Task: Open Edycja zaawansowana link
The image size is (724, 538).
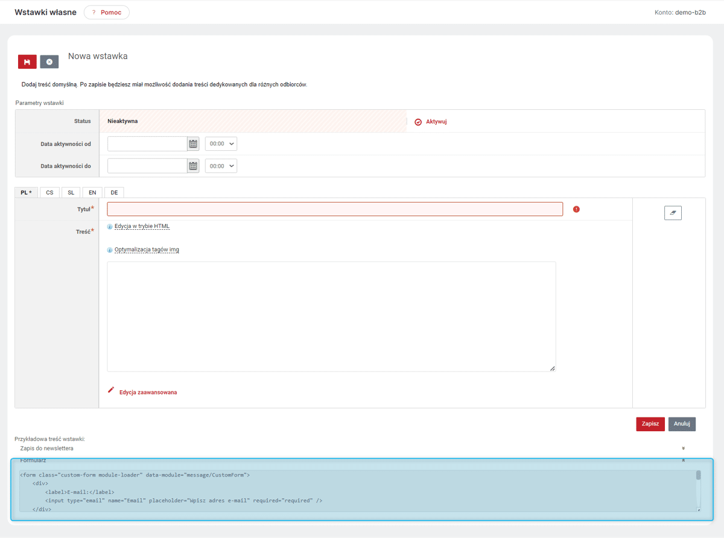Action: coord(148,392)
